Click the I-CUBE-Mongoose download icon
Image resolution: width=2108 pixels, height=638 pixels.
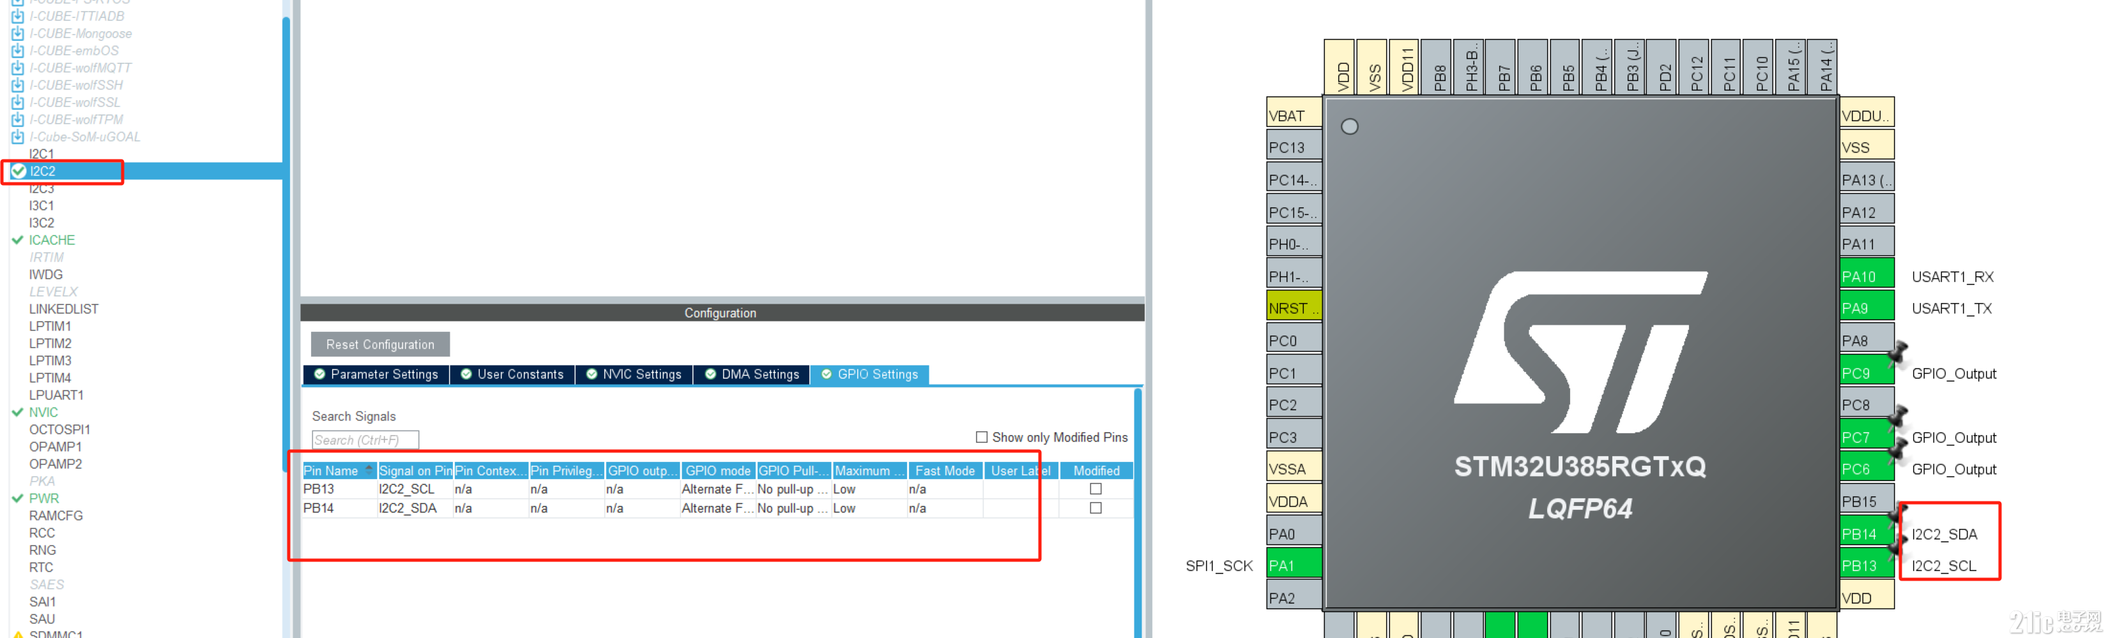18,33
